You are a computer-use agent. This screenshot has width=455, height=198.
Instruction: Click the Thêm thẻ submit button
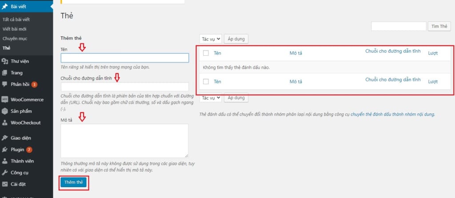coord(74,182)
